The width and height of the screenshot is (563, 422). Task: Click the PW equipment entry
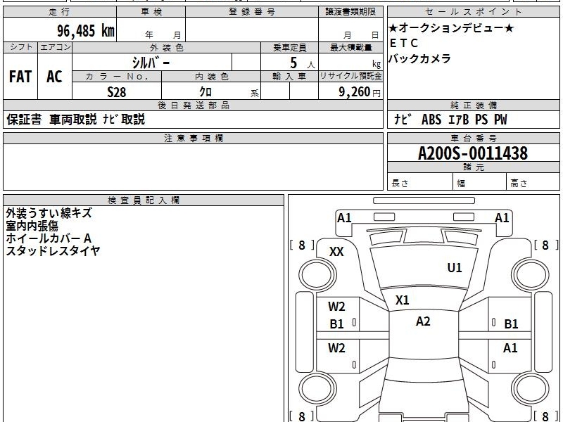(500, 120)
